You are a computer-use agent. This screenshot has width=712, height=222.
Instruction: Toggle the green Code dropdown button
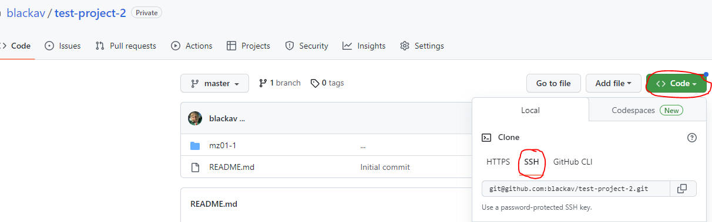coord(676,83)
